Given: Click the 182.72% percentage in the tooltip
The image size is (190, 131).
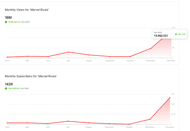Looking at the screenshot, I should click(181, 34).
